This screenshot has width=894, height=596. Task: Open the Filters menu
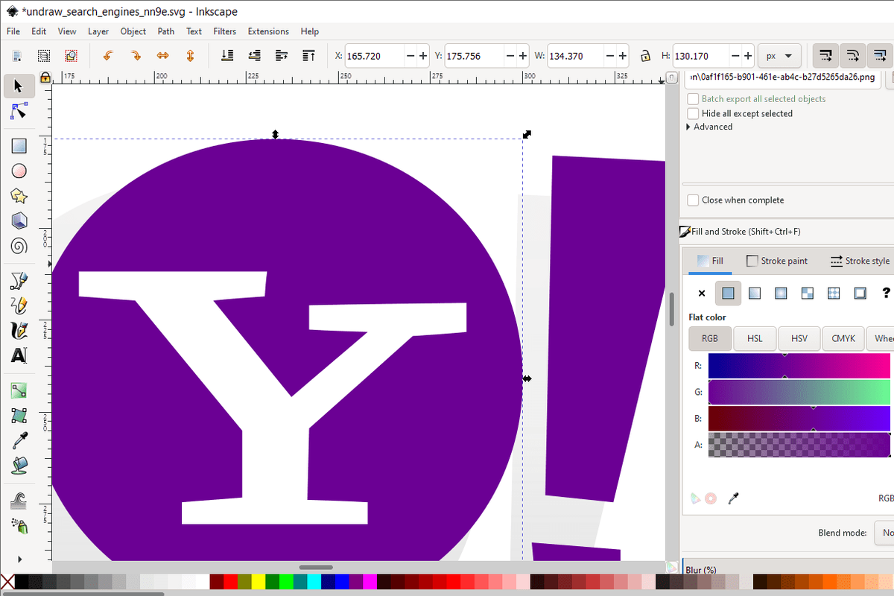[x=225, y=31]
